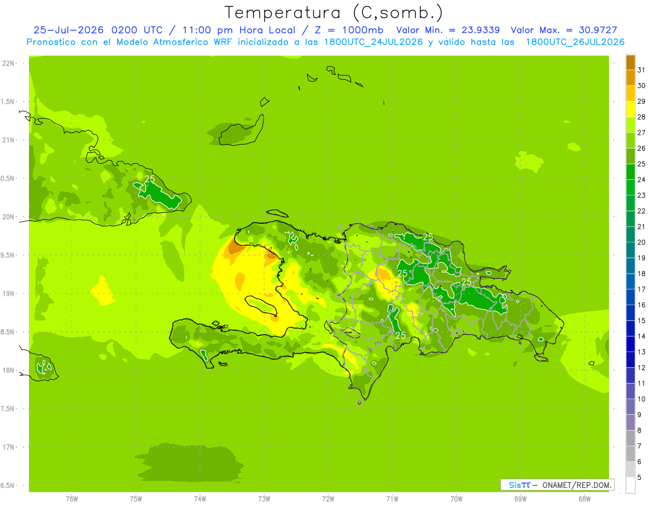Pick the dark blue colorbar swatch between 13 and 14
The width and height of the screenshot is (656, 506).
(630, 344)
